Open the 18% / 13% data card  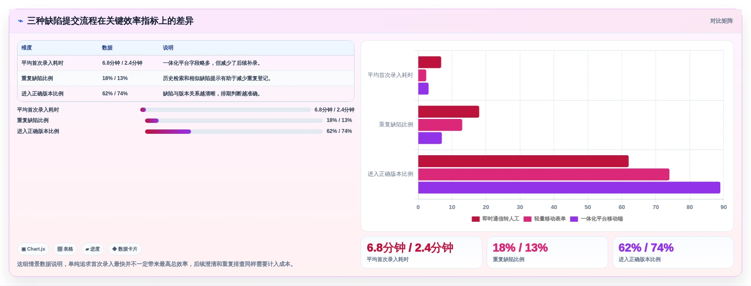547,252
